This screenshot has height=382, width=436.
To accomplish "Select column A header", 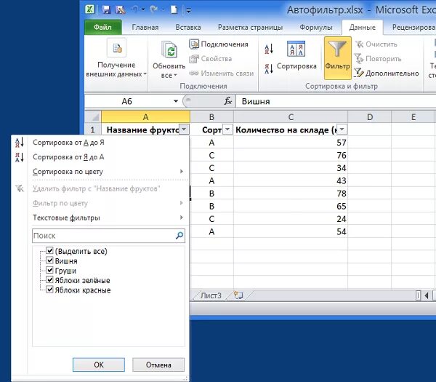I will click(x=146, y=117).
